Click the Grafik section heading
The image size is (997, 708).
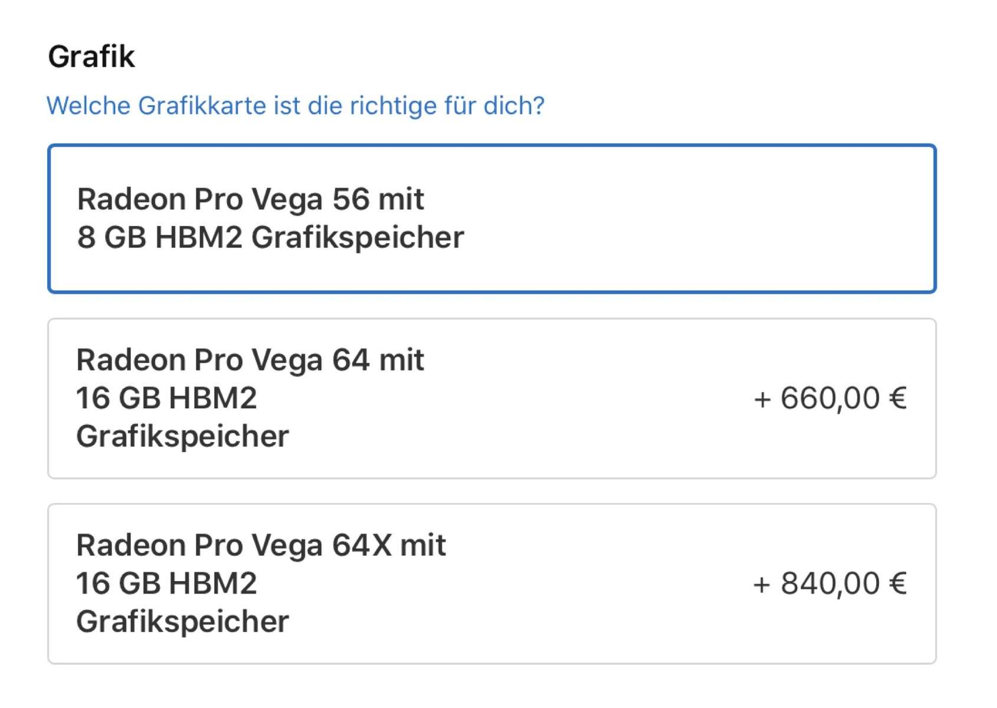point(91,57)
